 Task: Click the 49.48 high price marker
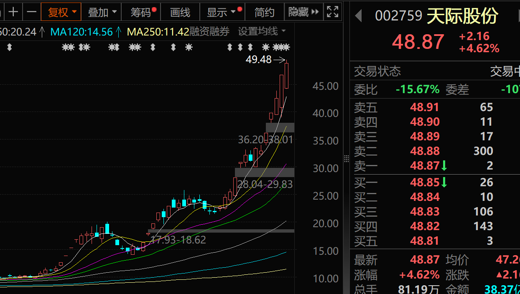point(259,60)
